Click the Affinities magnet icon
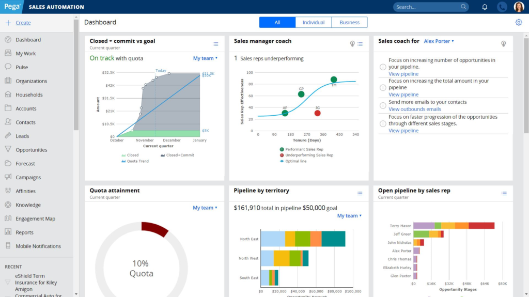Image resolution: width=529 pixels, height=297 pixels. click(8, 191)
